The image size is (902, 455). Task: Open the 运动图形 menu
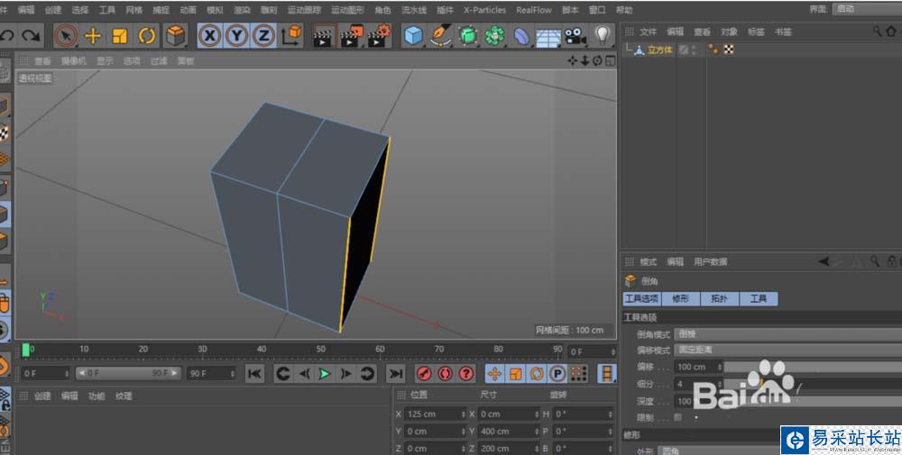347,10
